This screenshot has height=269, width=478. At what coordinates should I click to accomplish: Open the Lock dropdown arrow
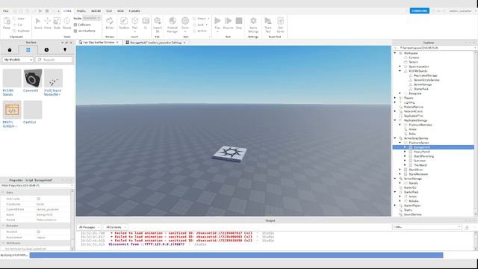tap(207, 25)
